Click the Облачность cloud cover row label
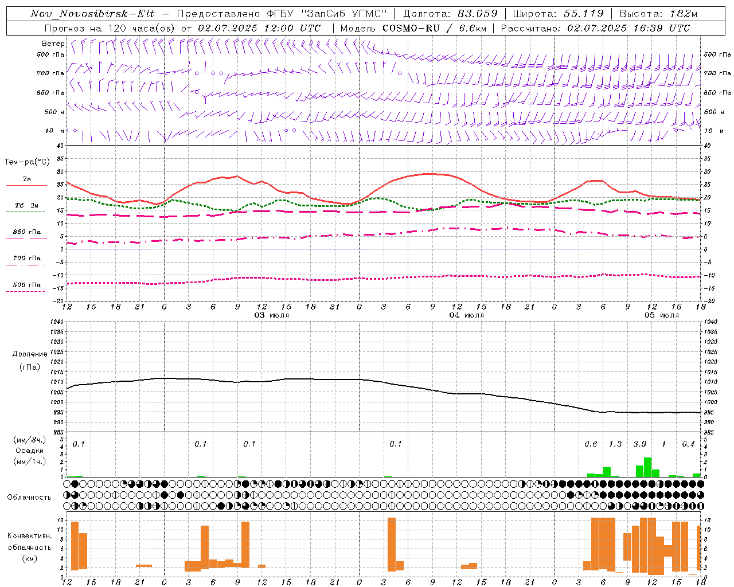This screenshot has width=734, height=587. (x=29, y=498)
